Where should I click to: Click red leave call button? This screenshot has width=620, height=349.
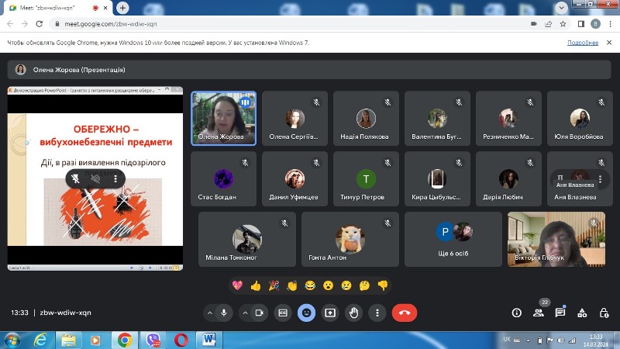coord(404,313)
